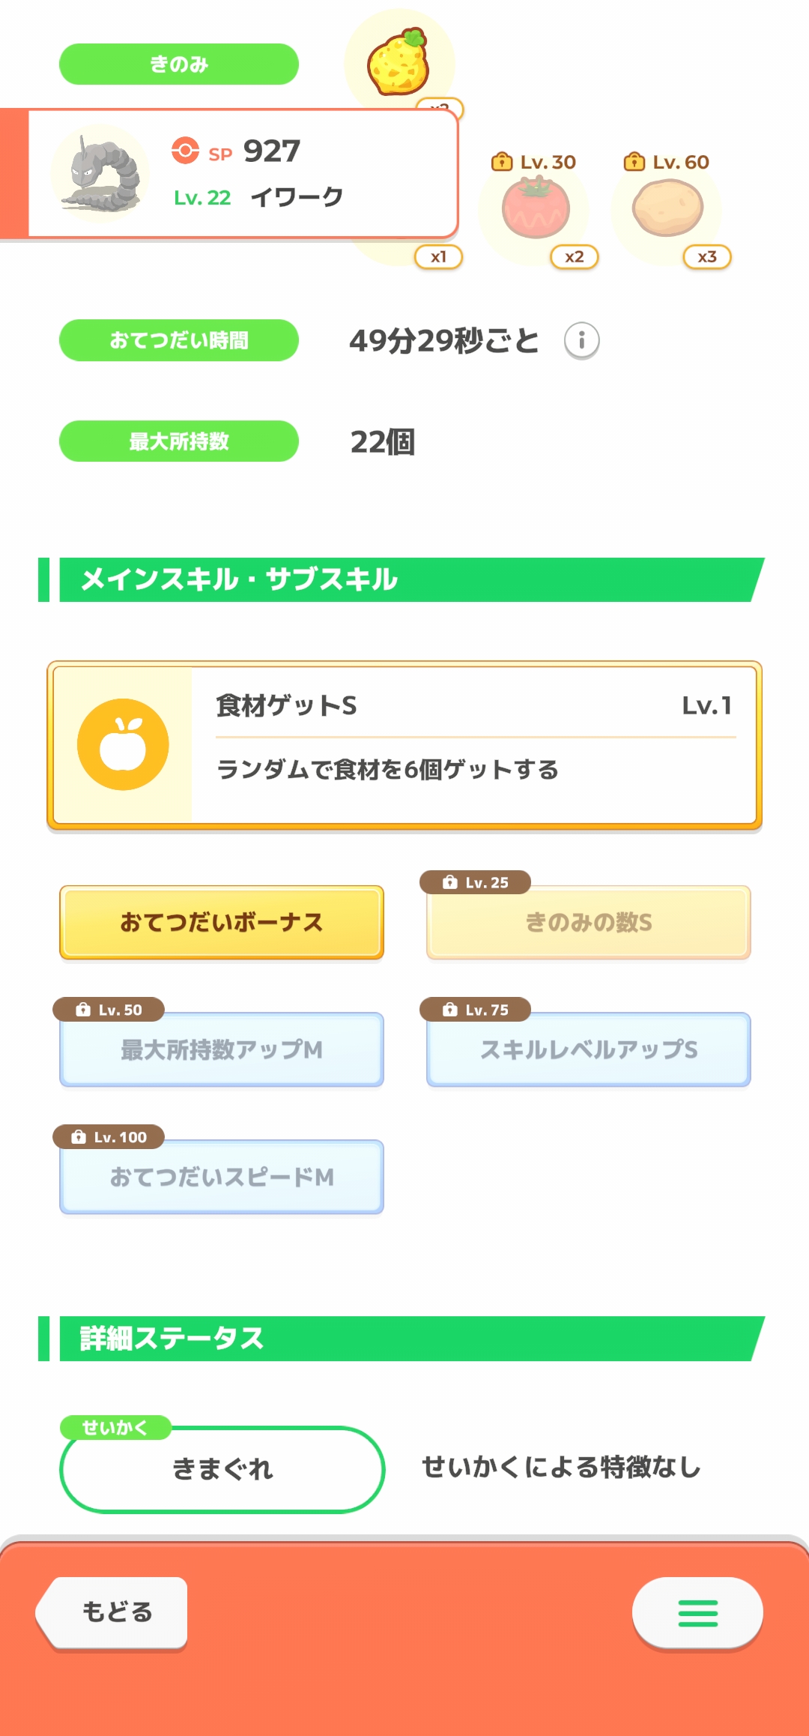809x1736 pixels.
Task: Open the hamburger menu button
Action: coord(697,1613)
